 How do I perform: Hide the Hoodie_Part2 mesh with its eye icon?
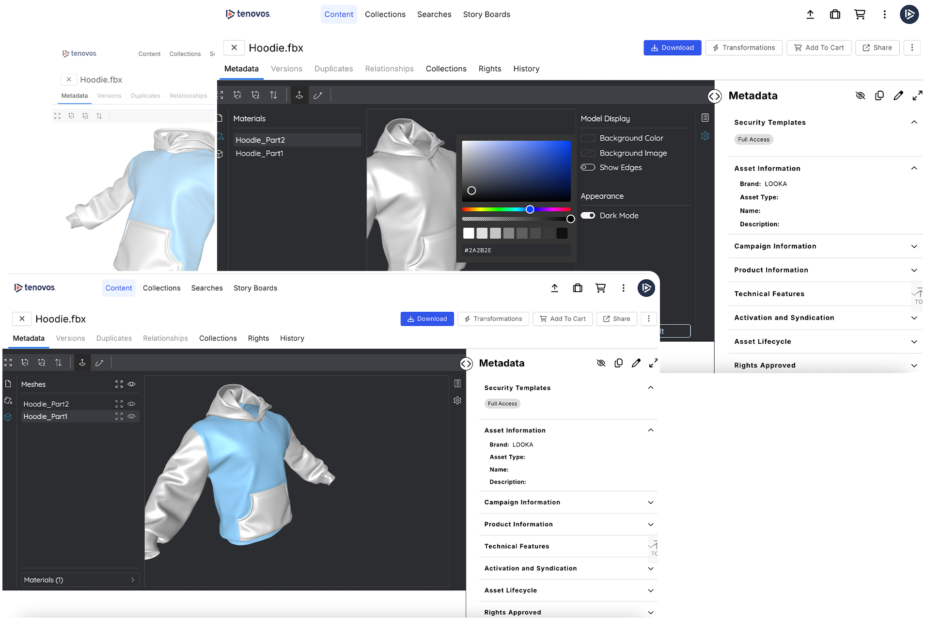131,404
